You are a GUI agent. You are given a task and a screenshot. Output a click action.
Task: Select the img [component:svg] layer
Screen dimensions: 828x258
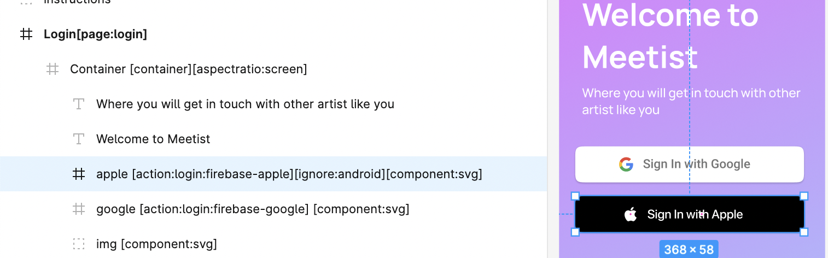[156, 244]
